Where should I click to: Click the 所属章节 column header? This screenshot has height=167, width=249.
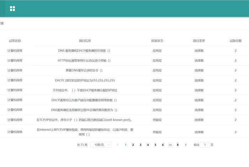(157, 41)
